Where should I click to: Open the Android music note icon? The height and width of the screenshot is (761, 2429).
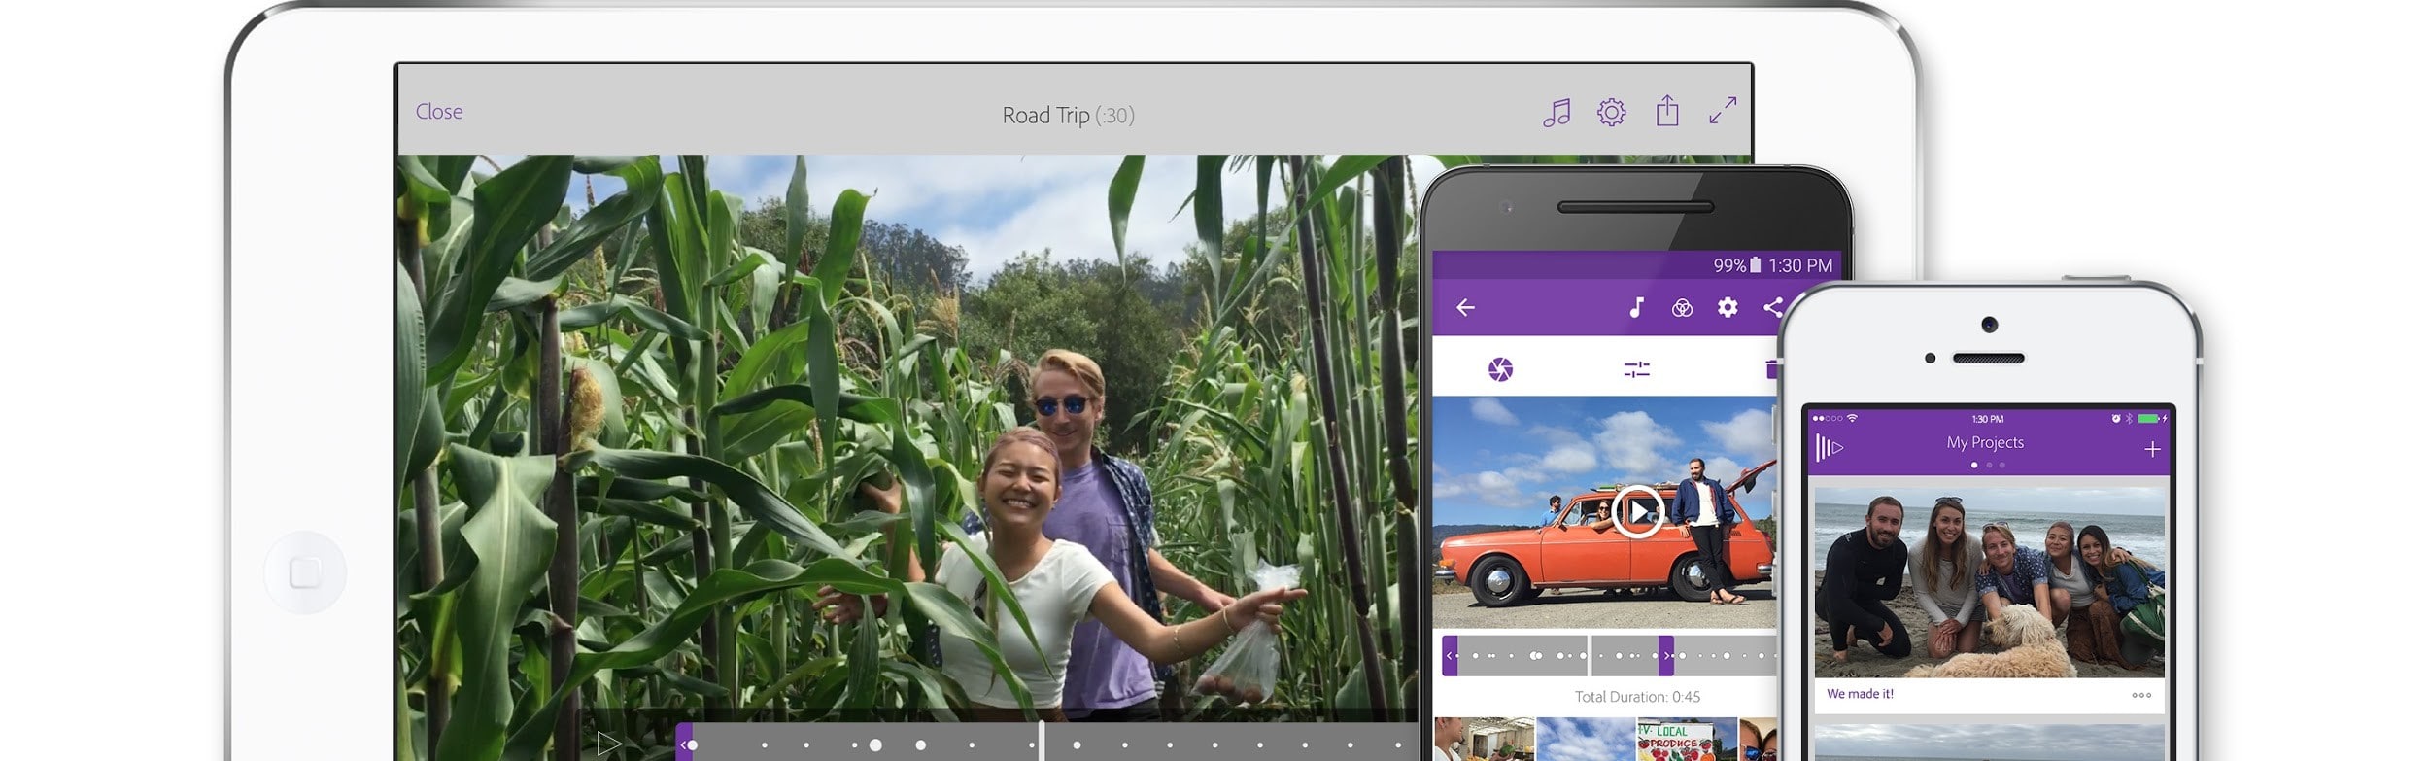pos(1636,308)
